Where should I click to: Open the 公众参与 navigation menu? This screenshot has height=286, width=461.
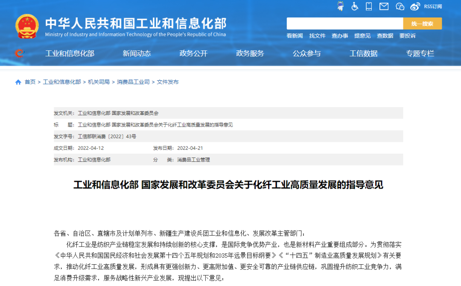click(306, 53)
